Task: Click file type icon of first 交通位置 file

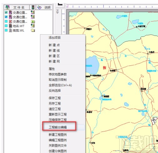Action: pyautogui.click(x=10, y=12)
